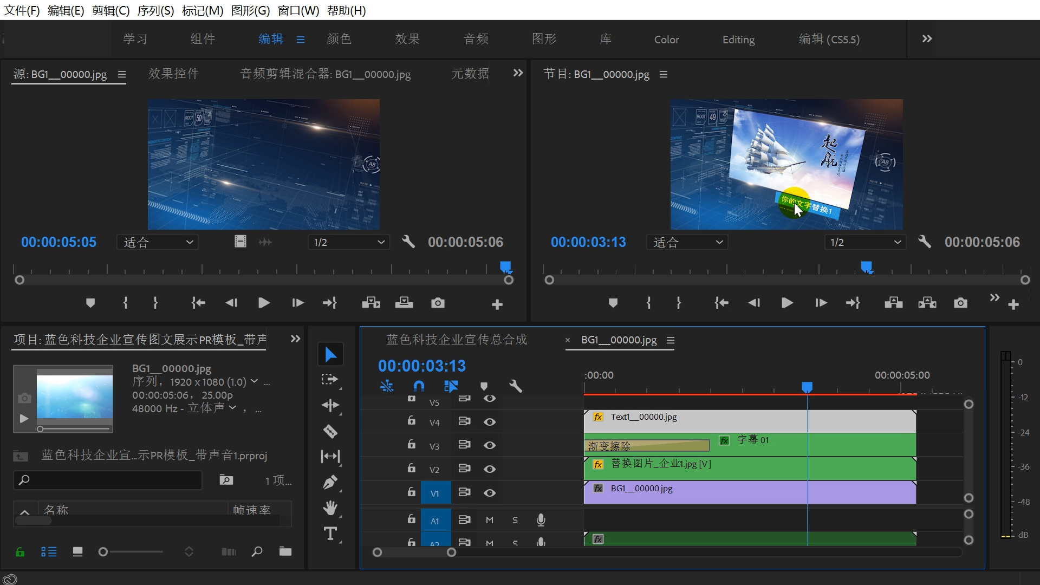Select the Hand tool

click(330, 508)
